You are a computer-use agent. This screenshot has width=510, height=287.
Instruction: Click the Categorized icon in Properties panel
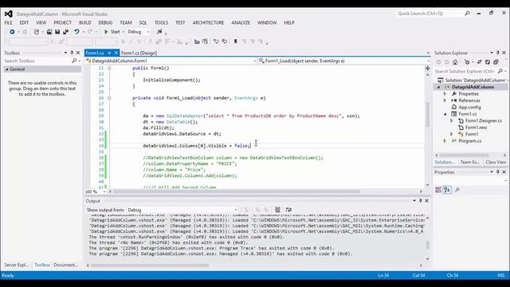[438, 190]
